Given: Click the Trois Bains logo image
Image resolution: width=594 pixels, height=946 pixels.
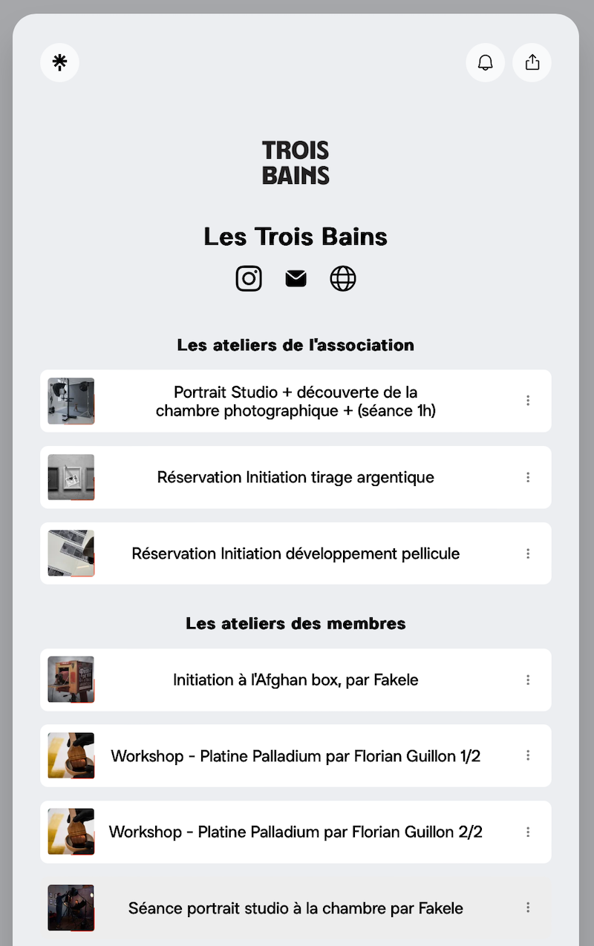Looking at the screenshot, I should (296, 162).
